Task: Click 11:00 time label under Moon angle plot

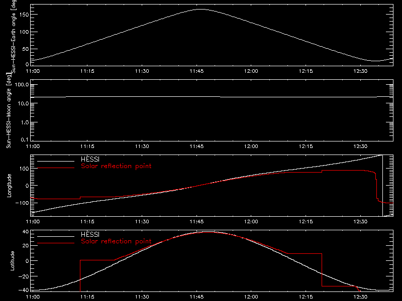Action: 33,146
